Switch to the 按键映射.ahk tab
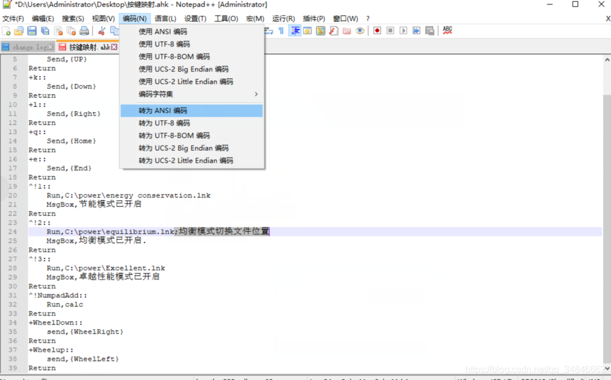Screen dimensions: 611x380 (88, 47)
